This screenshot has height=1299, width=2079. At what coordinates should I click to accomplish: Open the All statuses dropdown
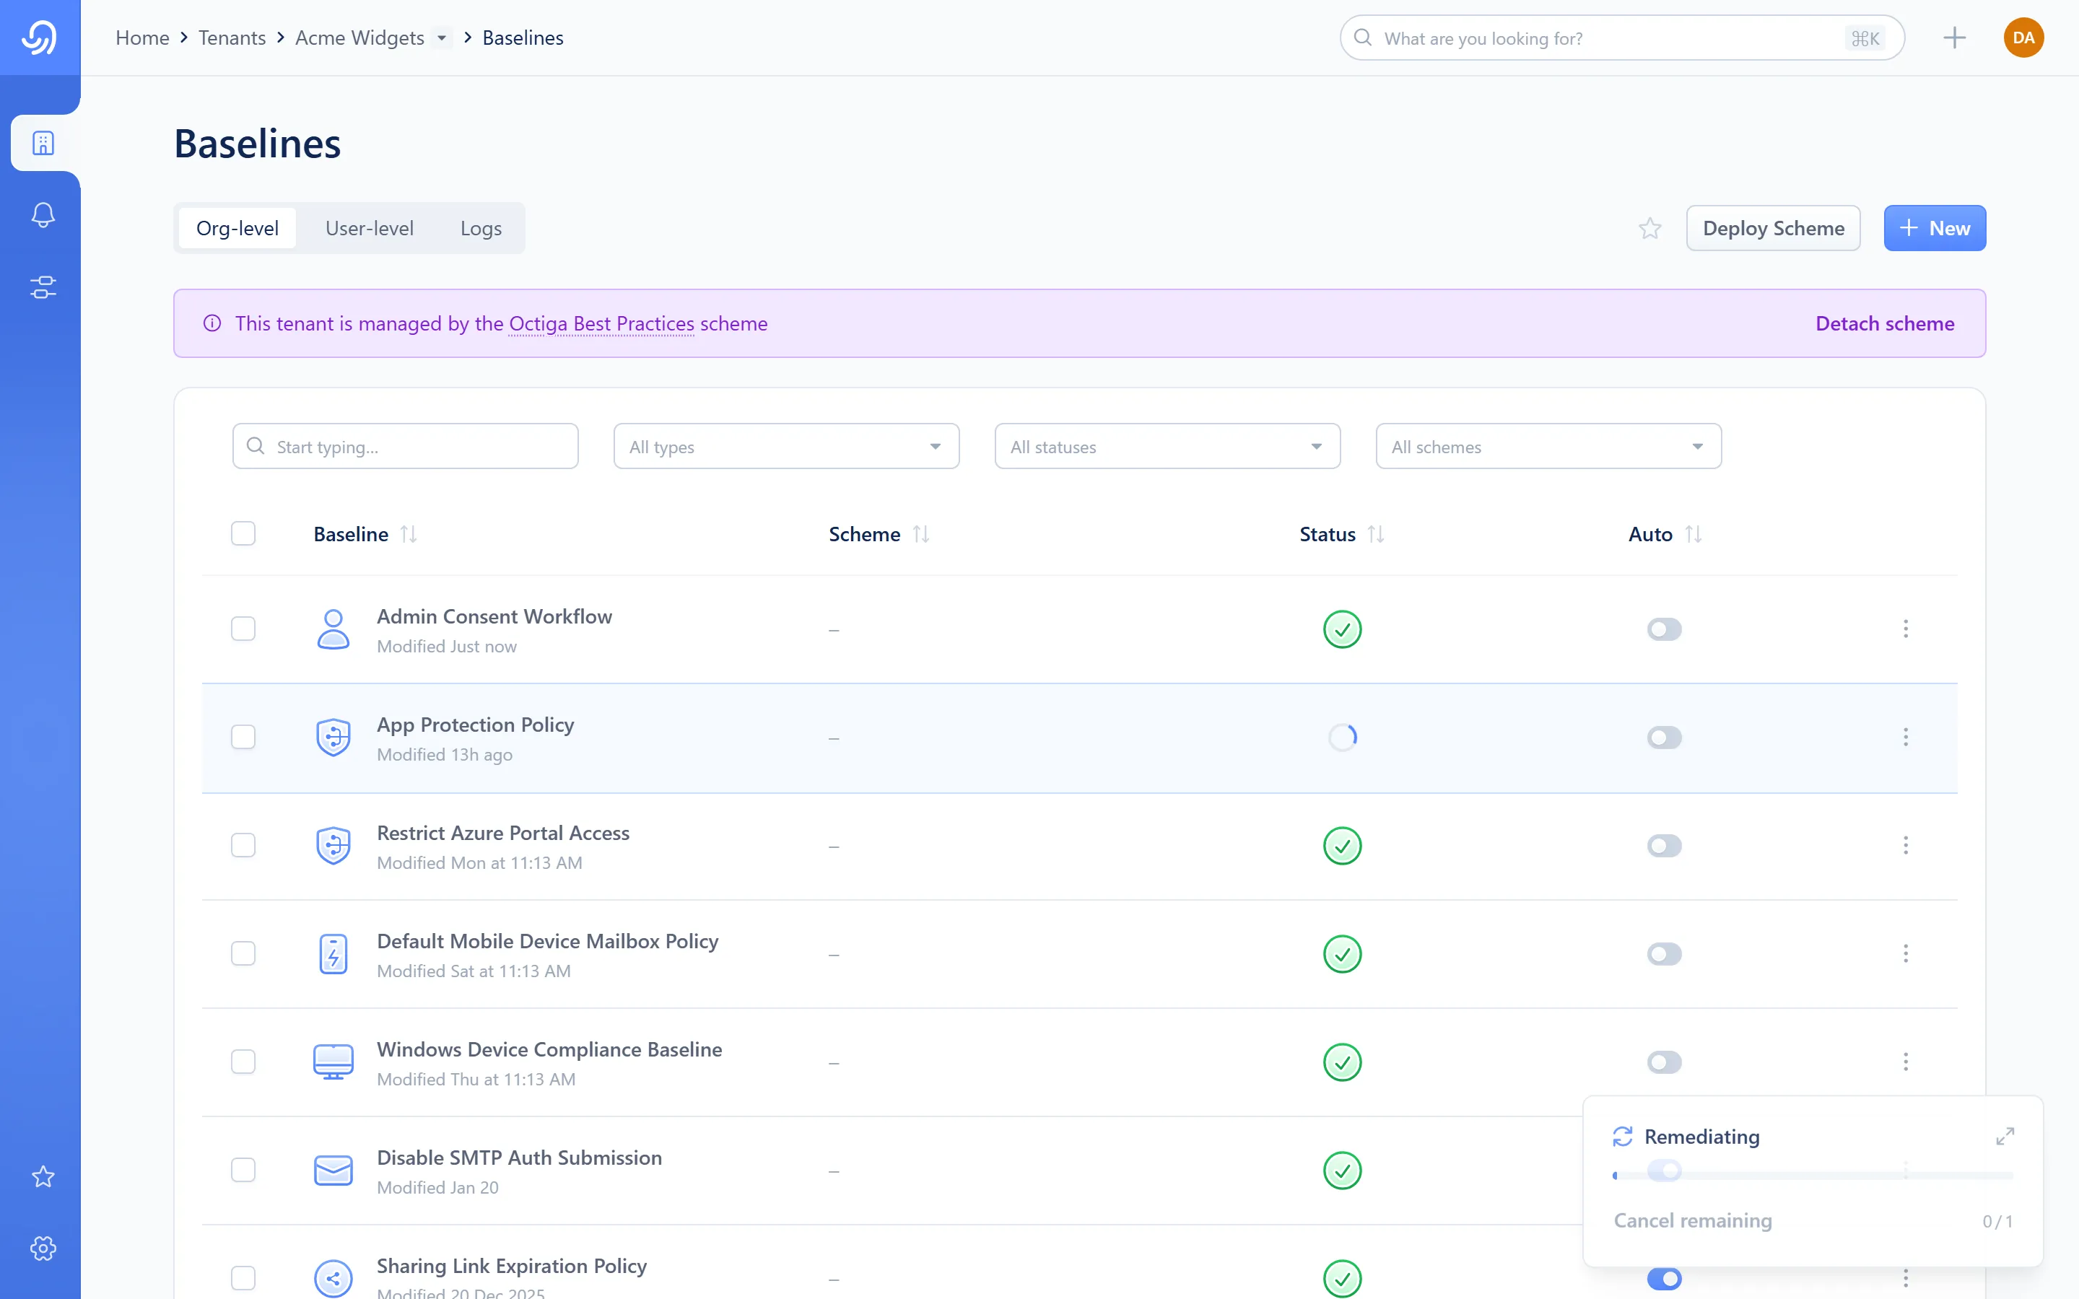pyautogui.click(x=1167, y=446)
